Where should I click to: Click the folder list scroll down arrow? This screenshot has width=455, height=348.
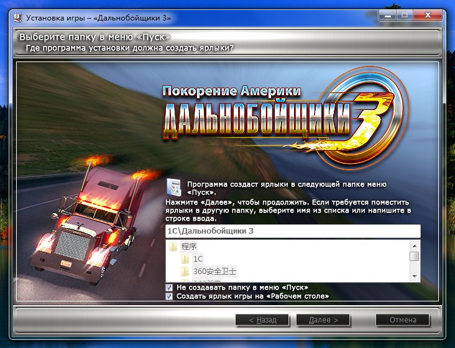(415, 277)
